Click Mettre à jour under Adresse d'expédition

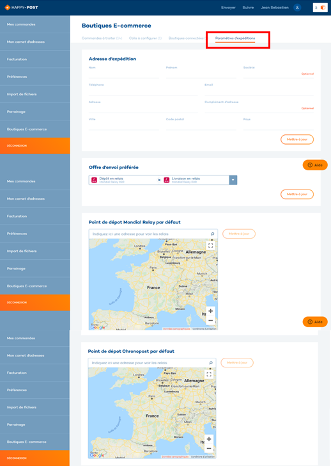click(297, 140)
